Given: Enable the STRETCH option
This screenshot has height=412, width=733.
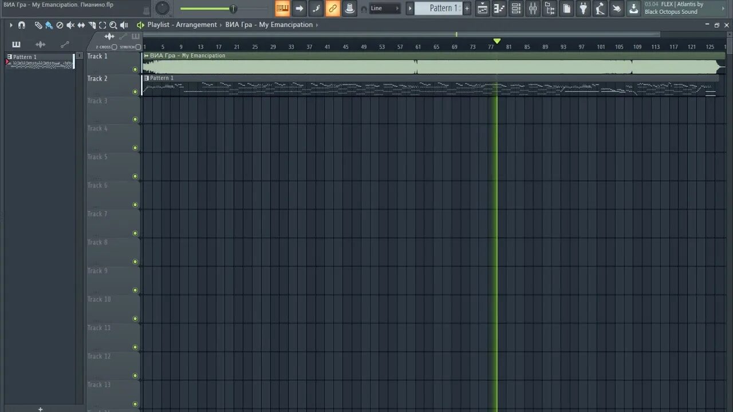Looking at the screenshot, I should (138, 47).
